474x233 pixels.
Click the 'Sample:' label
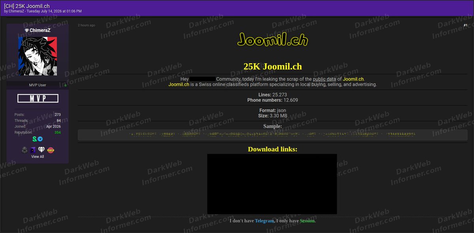[x=273, y=126]
